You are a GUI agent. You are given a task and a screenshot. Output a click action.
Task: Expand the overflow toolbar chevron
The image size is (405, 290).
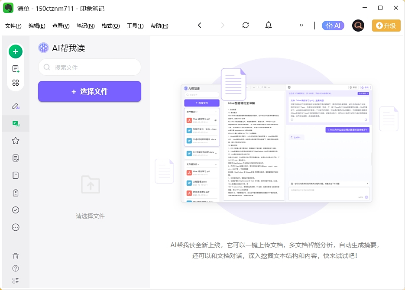click(301, 25)
